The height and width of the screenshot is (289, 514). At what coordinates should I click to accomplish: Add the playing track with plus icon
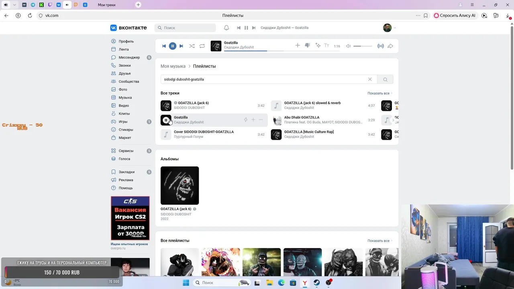tap(298, 45)
